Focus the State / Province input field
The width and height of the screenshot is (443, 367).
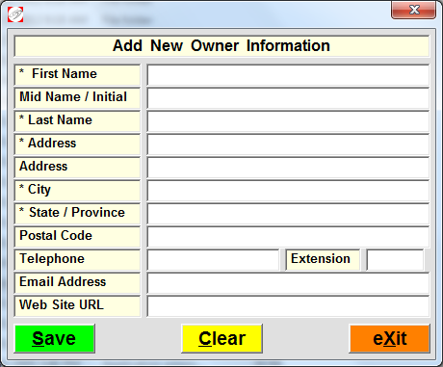coord(288,214)
